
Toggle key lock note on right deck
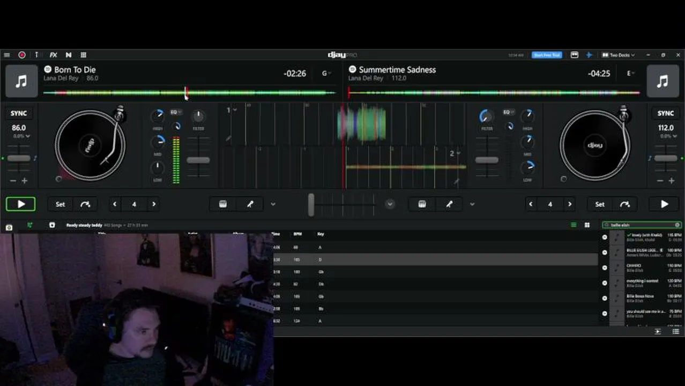tap(650, 158)
